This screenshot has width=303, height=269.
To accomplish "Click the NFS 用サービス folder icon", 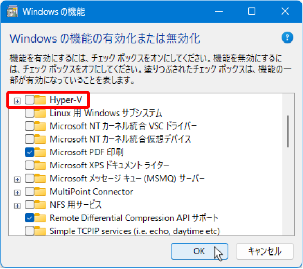I will tap(40, 205).
